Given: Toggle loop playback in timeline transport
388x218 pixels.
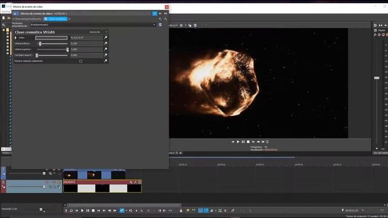Looking at the screenshot, I should [72, 211].
